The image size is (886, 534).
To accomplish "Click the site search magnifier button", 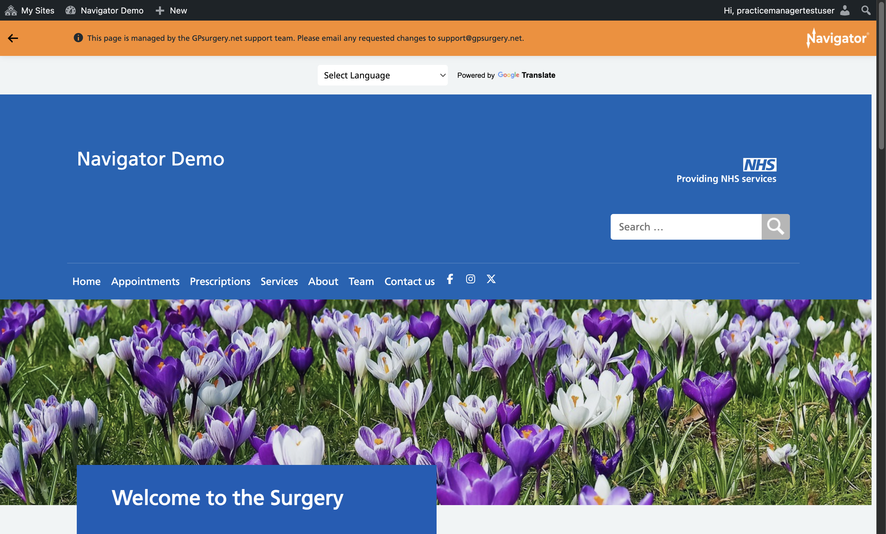I will [775, 227].
